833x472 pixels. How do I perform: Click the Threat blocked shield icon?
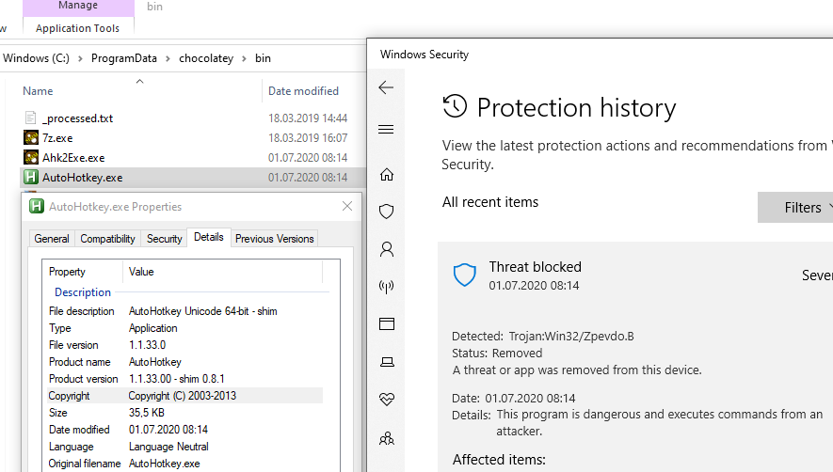pos(464,275)
